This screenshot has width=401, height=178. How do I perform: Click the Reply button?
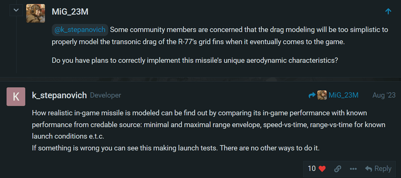[378, 168]
